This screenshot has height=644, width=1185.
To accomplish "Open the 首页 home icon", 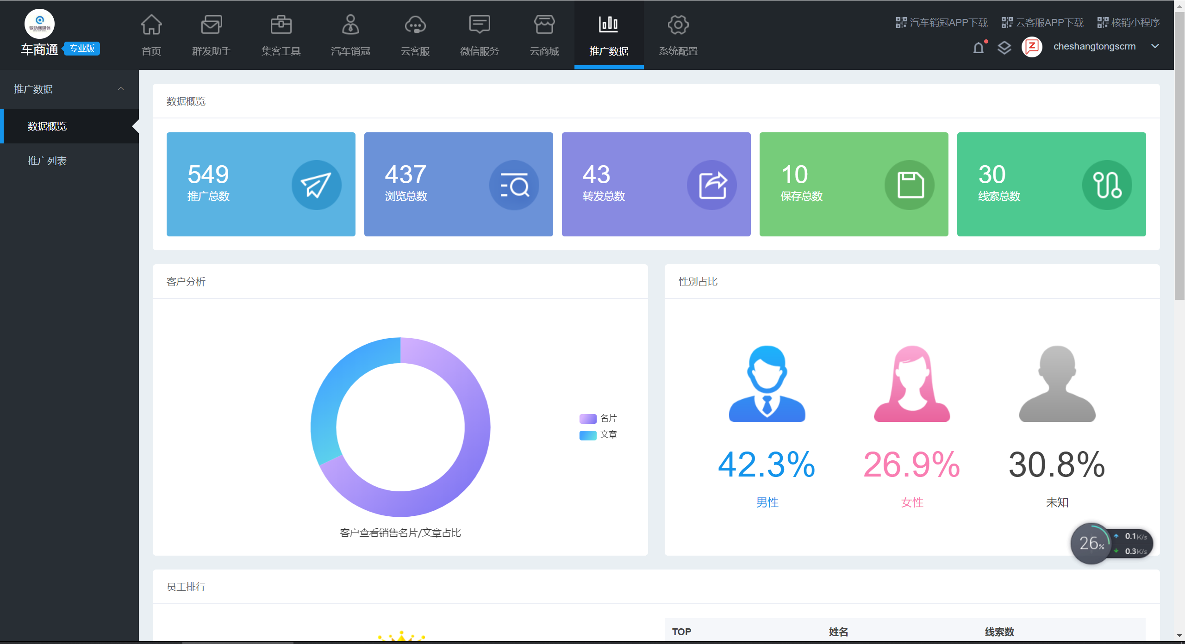I will pos(151,25).
